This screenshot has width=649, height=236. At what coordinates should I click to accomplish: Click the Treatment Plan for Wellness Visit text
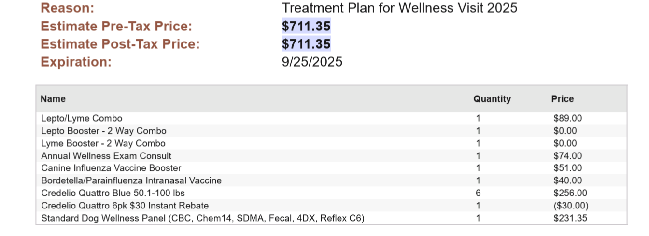point(399,8)
